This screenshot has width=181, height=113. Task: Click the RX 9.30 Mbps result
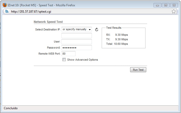[x=117, y=35]
